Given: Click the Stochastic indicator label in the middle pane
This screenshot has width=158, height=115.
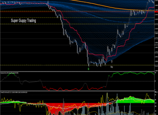Looking at the screenshot, I should [x=9, y=73].
